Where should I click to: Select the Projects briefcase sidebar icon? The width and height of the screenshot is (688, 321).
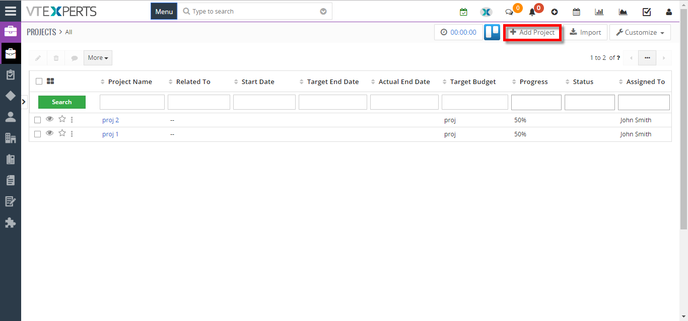tap(11, 53)
